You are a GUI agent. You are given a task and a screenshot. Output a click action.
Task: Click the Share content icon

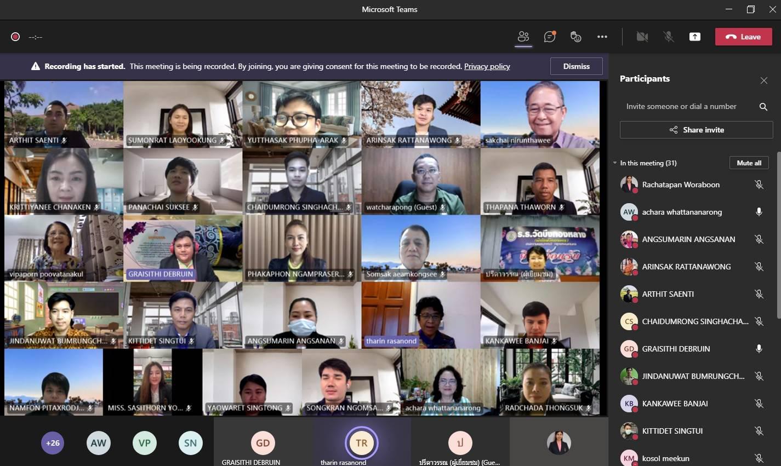694,37
